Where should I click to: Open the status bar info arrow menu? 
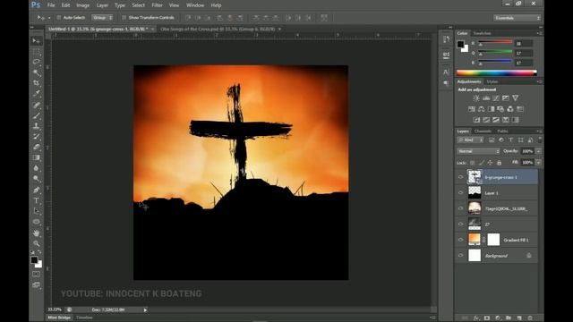[145, 310]
